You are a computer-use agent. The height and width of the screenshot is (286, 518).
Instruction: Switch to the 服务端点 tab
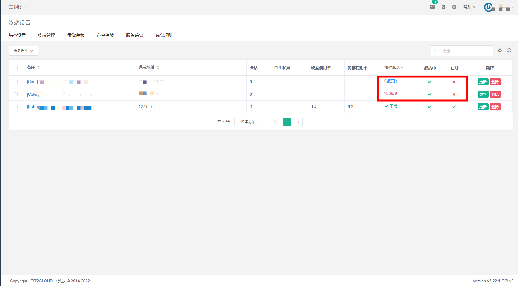click(x=135, y=35)
